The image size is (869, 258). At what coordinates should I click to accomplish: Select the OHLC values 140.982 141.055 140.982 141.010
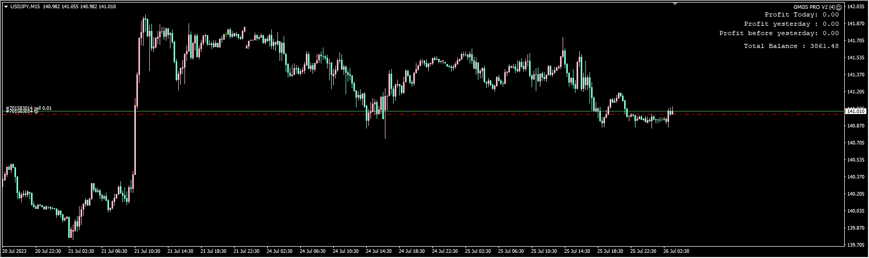point(79,7)
